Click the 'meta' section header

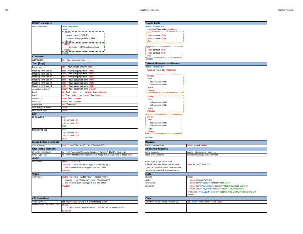[x=148, y=174]
